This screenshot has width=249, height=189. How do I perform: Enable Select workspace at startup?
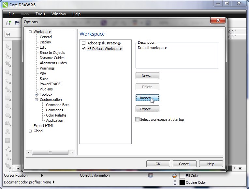coord(137,119)
